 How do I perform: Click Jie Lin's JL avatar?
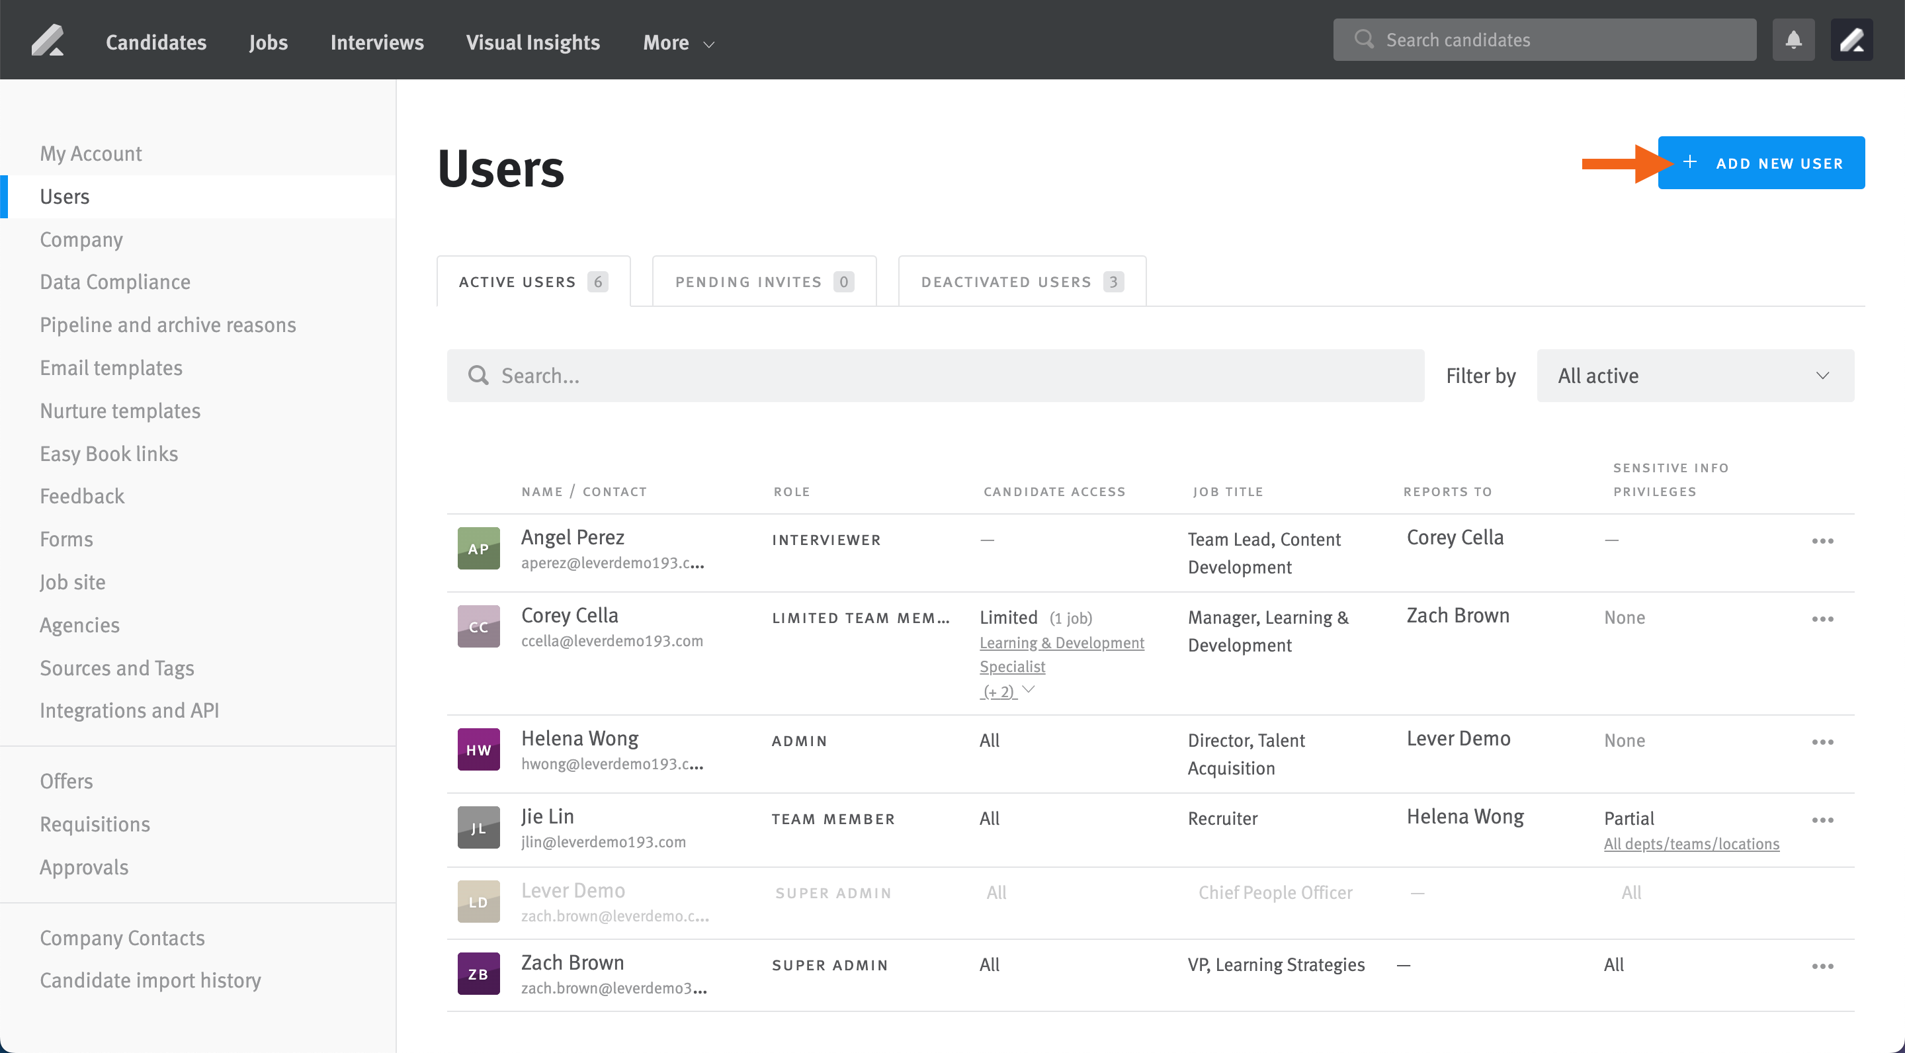tap(478, 827)
